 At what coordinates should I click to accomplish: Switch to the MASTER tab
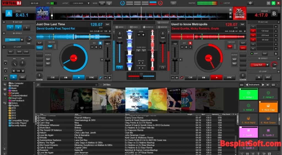[162, 27]
